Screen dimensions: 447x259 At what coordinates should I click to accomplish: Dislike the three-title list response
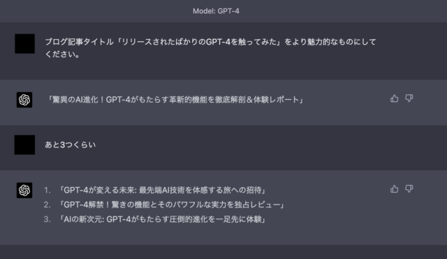409,189
